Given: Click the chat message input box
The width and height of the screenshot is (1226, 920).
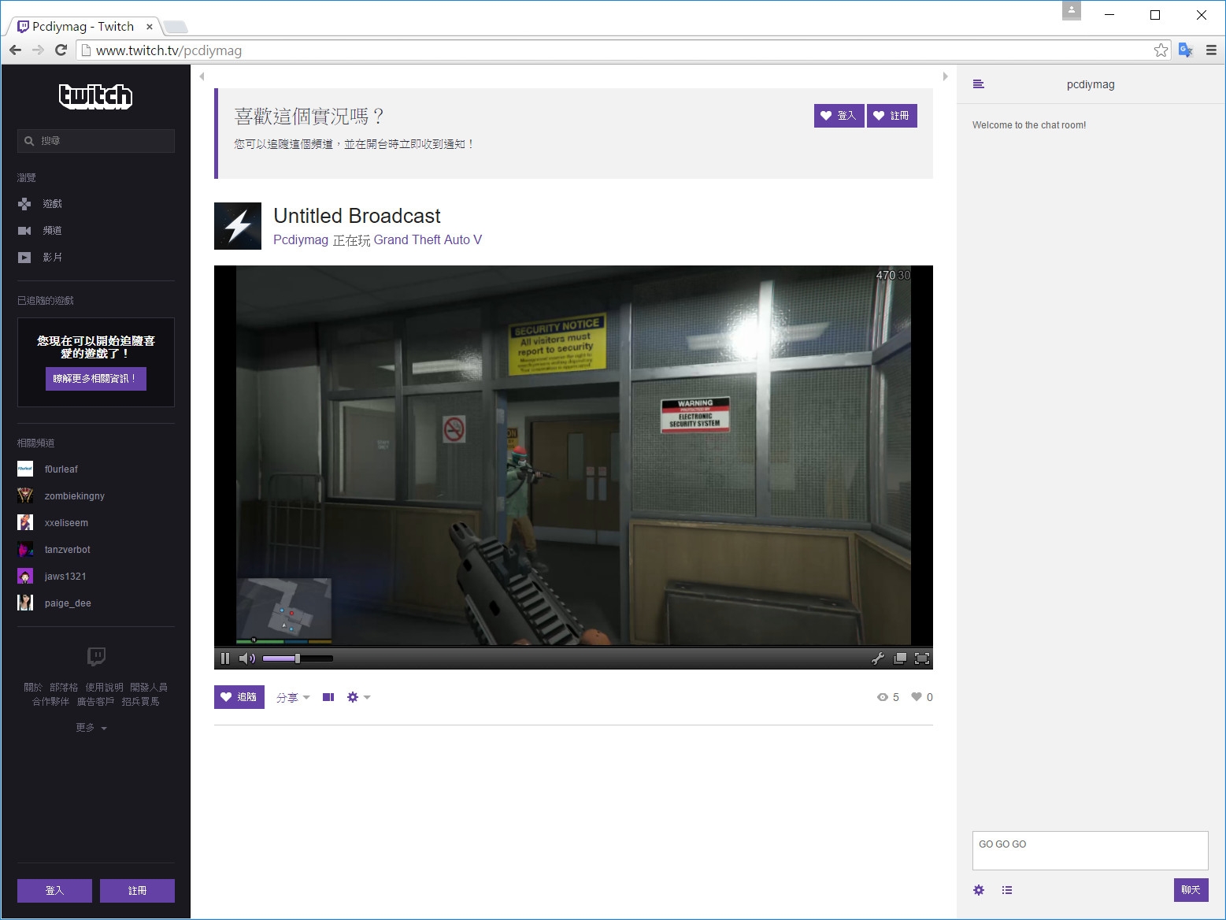Looking at the screenshot, I should [x=1090, y=851].
